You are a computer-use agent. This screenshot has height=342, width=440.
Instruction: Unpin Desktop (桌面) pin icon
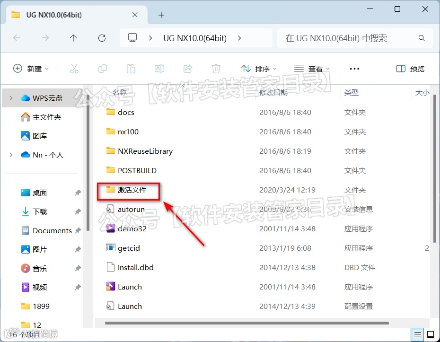click(x=78, y=193)
